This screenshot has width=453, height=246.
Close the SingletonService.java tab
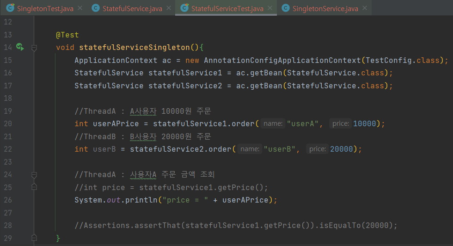[365, 8]
